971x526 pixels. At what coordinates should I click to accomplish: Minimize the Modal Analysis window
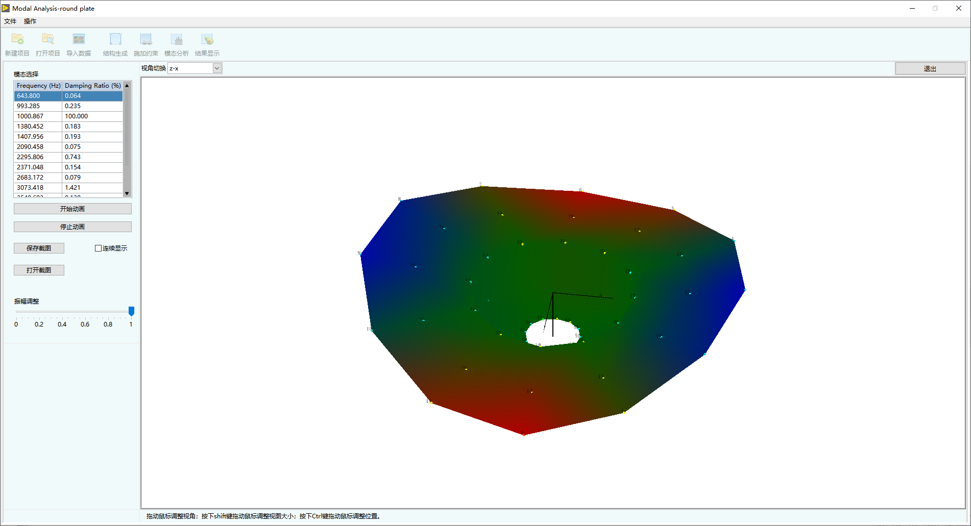click(912, 8)
